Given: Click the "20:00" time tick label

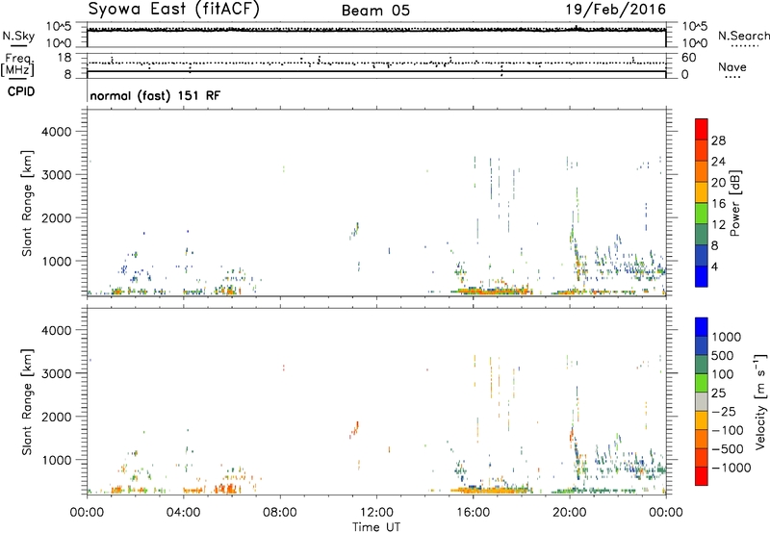Looking at the screenshot, I should tap(569, 513).
